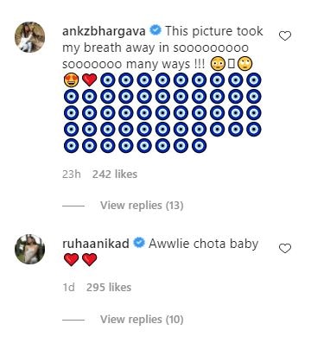The width and height of the screenshot is (311, 343).
Task: Click the heart-eyes emoji in ankzbhargava's comment
Action: (x=71, y=80)
